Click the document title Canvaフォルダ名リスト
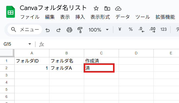This screenshot has height=103, width=179. pos(53,8)
